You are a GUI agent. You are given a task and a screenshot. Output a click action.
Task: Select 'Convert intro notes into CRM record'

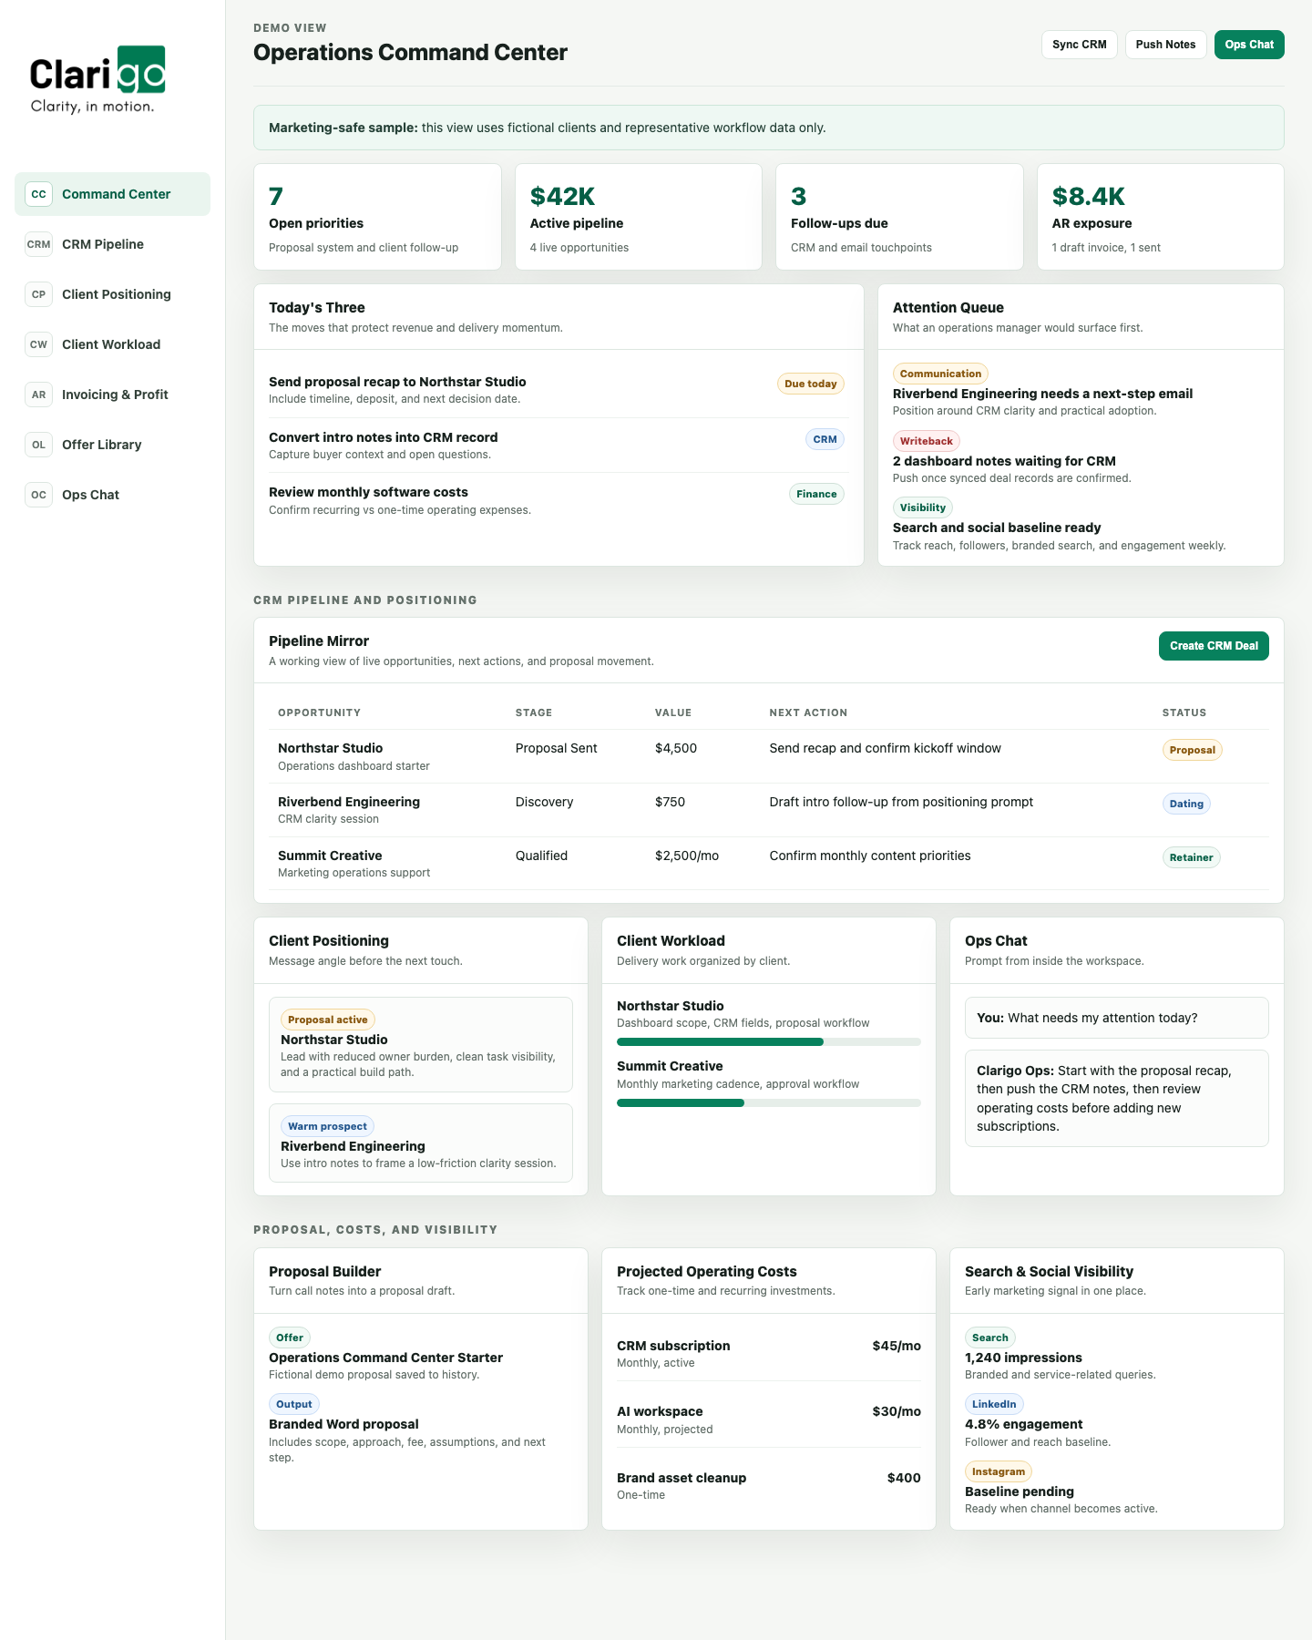click(558, 446)
